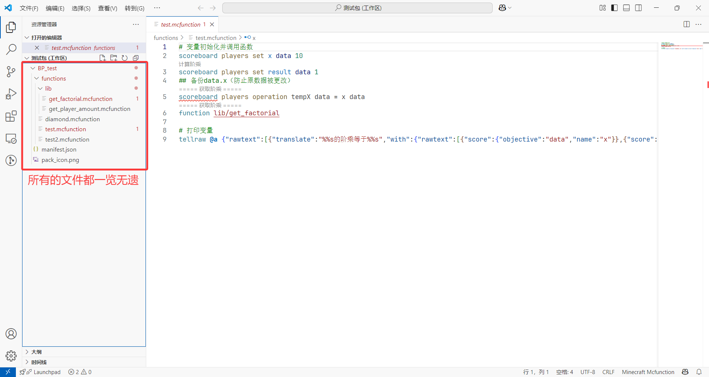Click the New File icon in explorer
709x377 pixels.
103,58
